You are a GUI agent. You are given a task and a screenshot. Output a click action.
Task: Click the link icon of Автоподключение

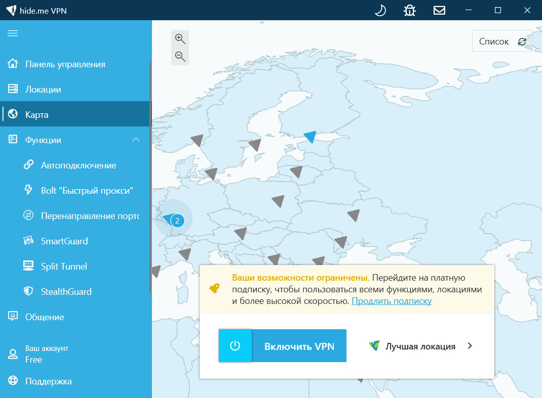28,164
